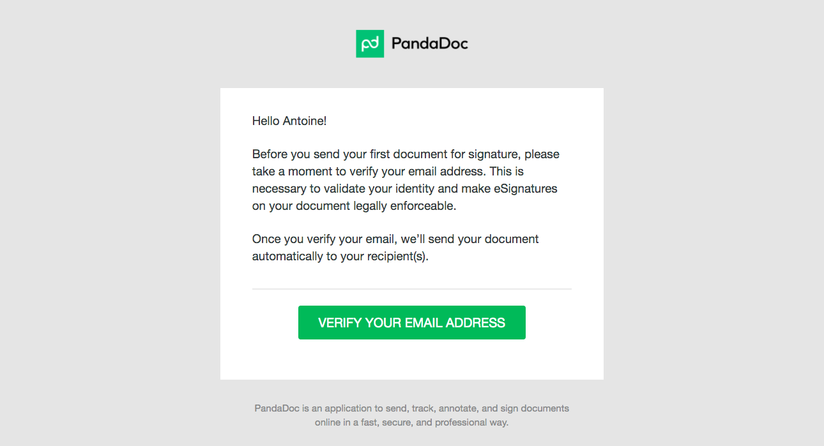Viewport: 824px width, 446px height.
Task: Click the horizontal divider above the verify button
Action: pyautogui.click(x=411, y=289)
